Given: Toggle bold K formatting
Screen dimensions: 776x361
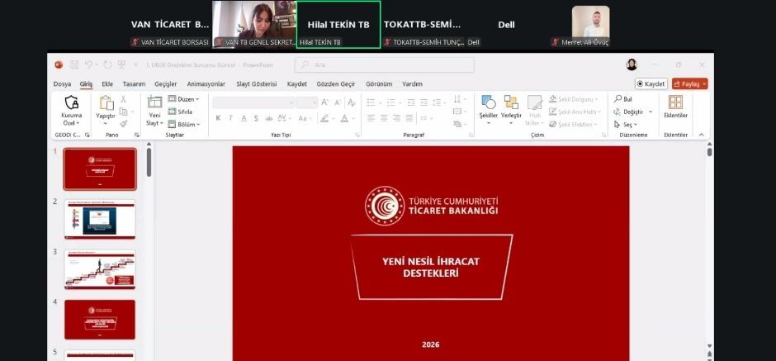Looking at the screenshot, I should point(218,118).
